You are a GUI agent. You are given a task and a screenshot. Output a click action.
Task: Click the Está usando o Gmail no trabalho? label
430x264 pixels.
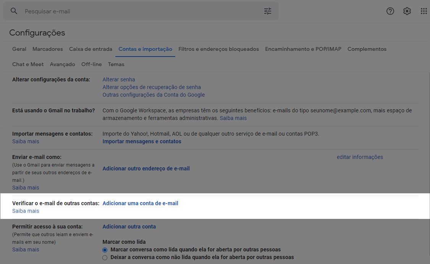pyautogui.click(x=53, y=110)
